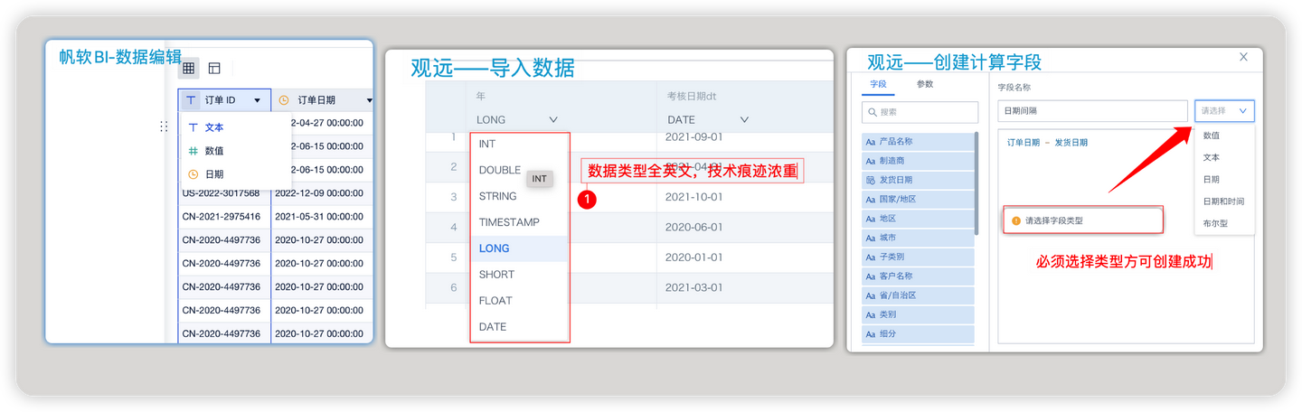Select cell 2021-03-01 in 考核日期dt column
Screen dimensions: 1302x412
693,288
